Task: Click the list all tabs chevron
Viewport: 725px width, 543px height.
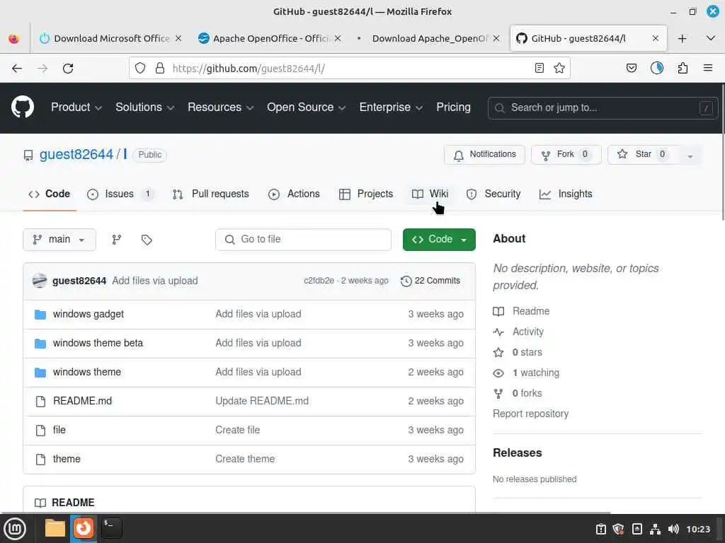Action: (x=711, y=38)
